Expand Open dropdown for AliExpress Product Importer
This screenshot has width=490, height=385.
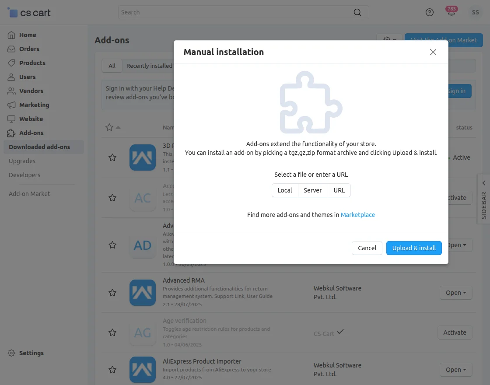pyautogui.click(x=456, y=370)
